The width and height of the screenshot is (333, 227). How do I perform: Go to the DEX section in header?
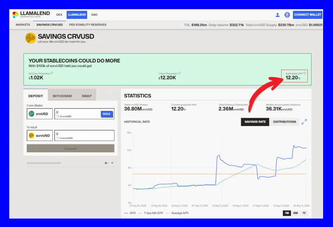(x=59, y=15)
